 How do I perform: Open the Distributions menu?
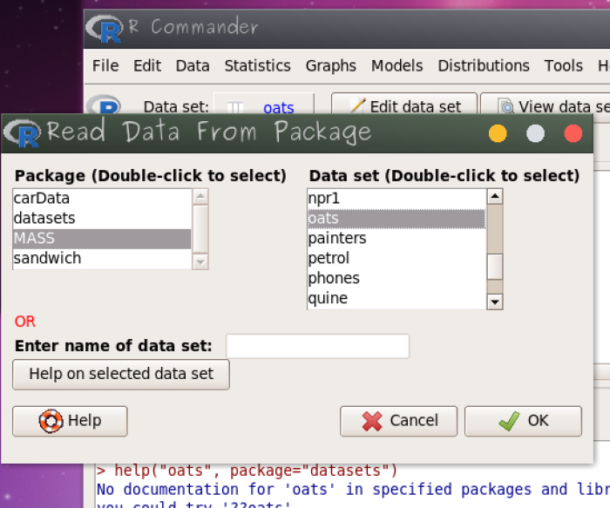[x=484, y=65]
